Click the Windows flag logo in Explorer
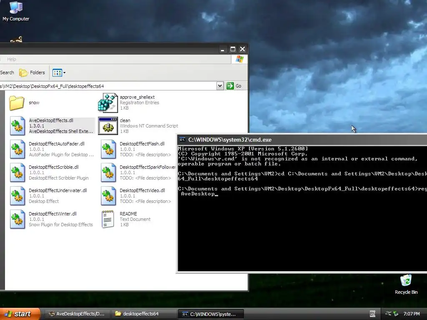Viewport: 427px width, 320px height. click(x=240, y=59)
